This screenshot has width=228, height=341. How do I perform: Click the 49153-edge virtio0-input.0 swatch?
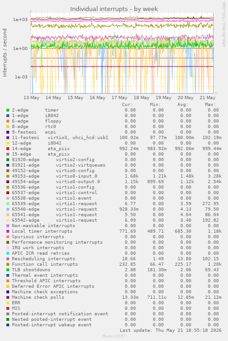click(x=8, y=176)
